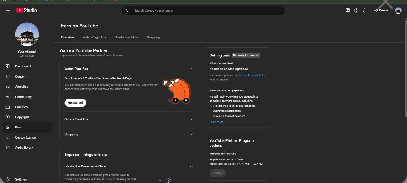Click the Copyright circle icon
Image resolution: width=407 pixels, height=183 pixels.
point(8,117)
